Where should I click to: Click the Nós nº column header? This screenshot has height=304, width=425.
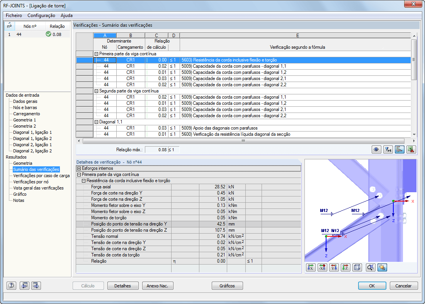[30, 26]
